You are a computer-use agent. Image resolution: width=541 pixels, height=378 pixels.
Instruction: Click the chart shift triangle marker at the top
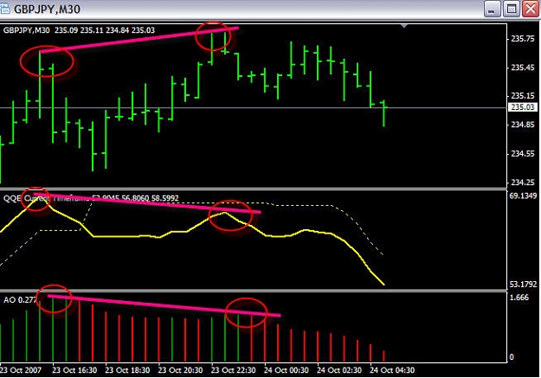pyautogui.click(x=404, y=26)
